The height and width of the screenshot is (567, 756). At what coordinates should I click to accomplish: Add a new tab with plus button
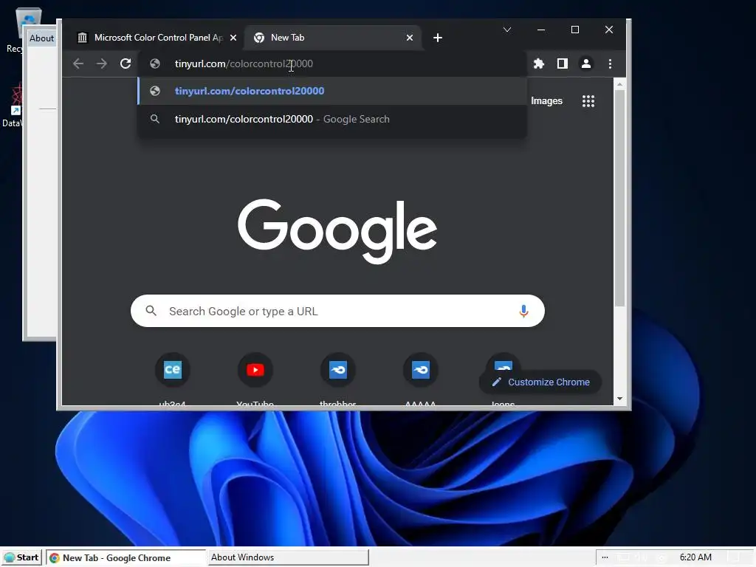tap(437, 38)
